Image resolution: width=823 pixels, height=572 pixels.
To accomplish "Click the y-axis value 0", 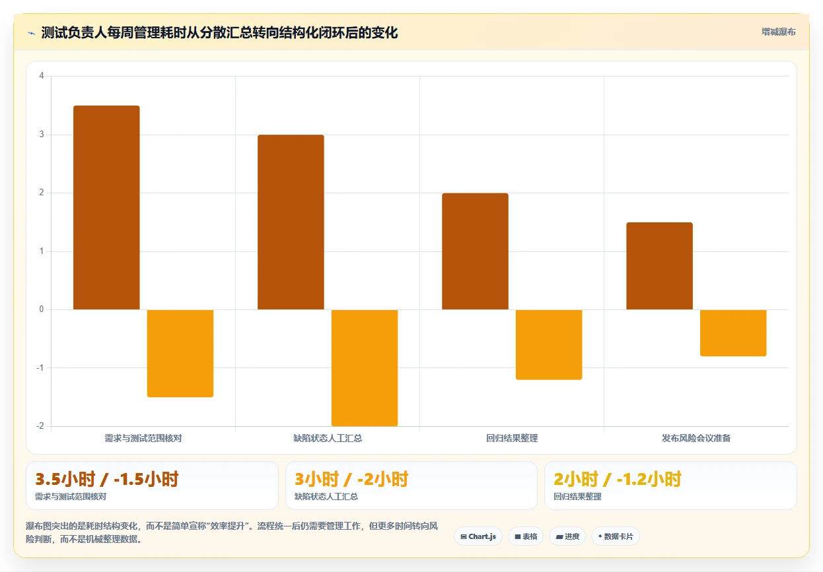I will click(42, 309).
